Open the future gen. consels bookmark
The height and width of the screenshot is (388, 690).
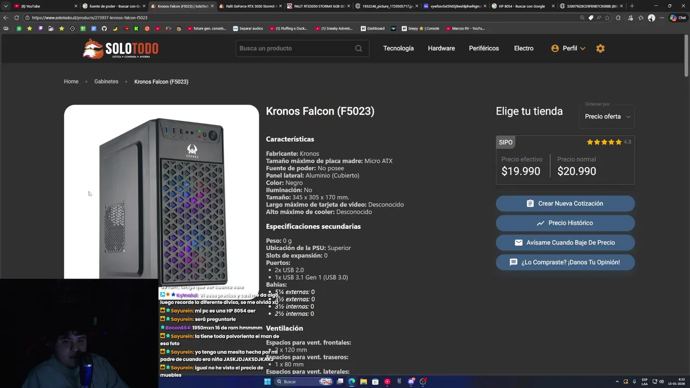coord(207,29)
